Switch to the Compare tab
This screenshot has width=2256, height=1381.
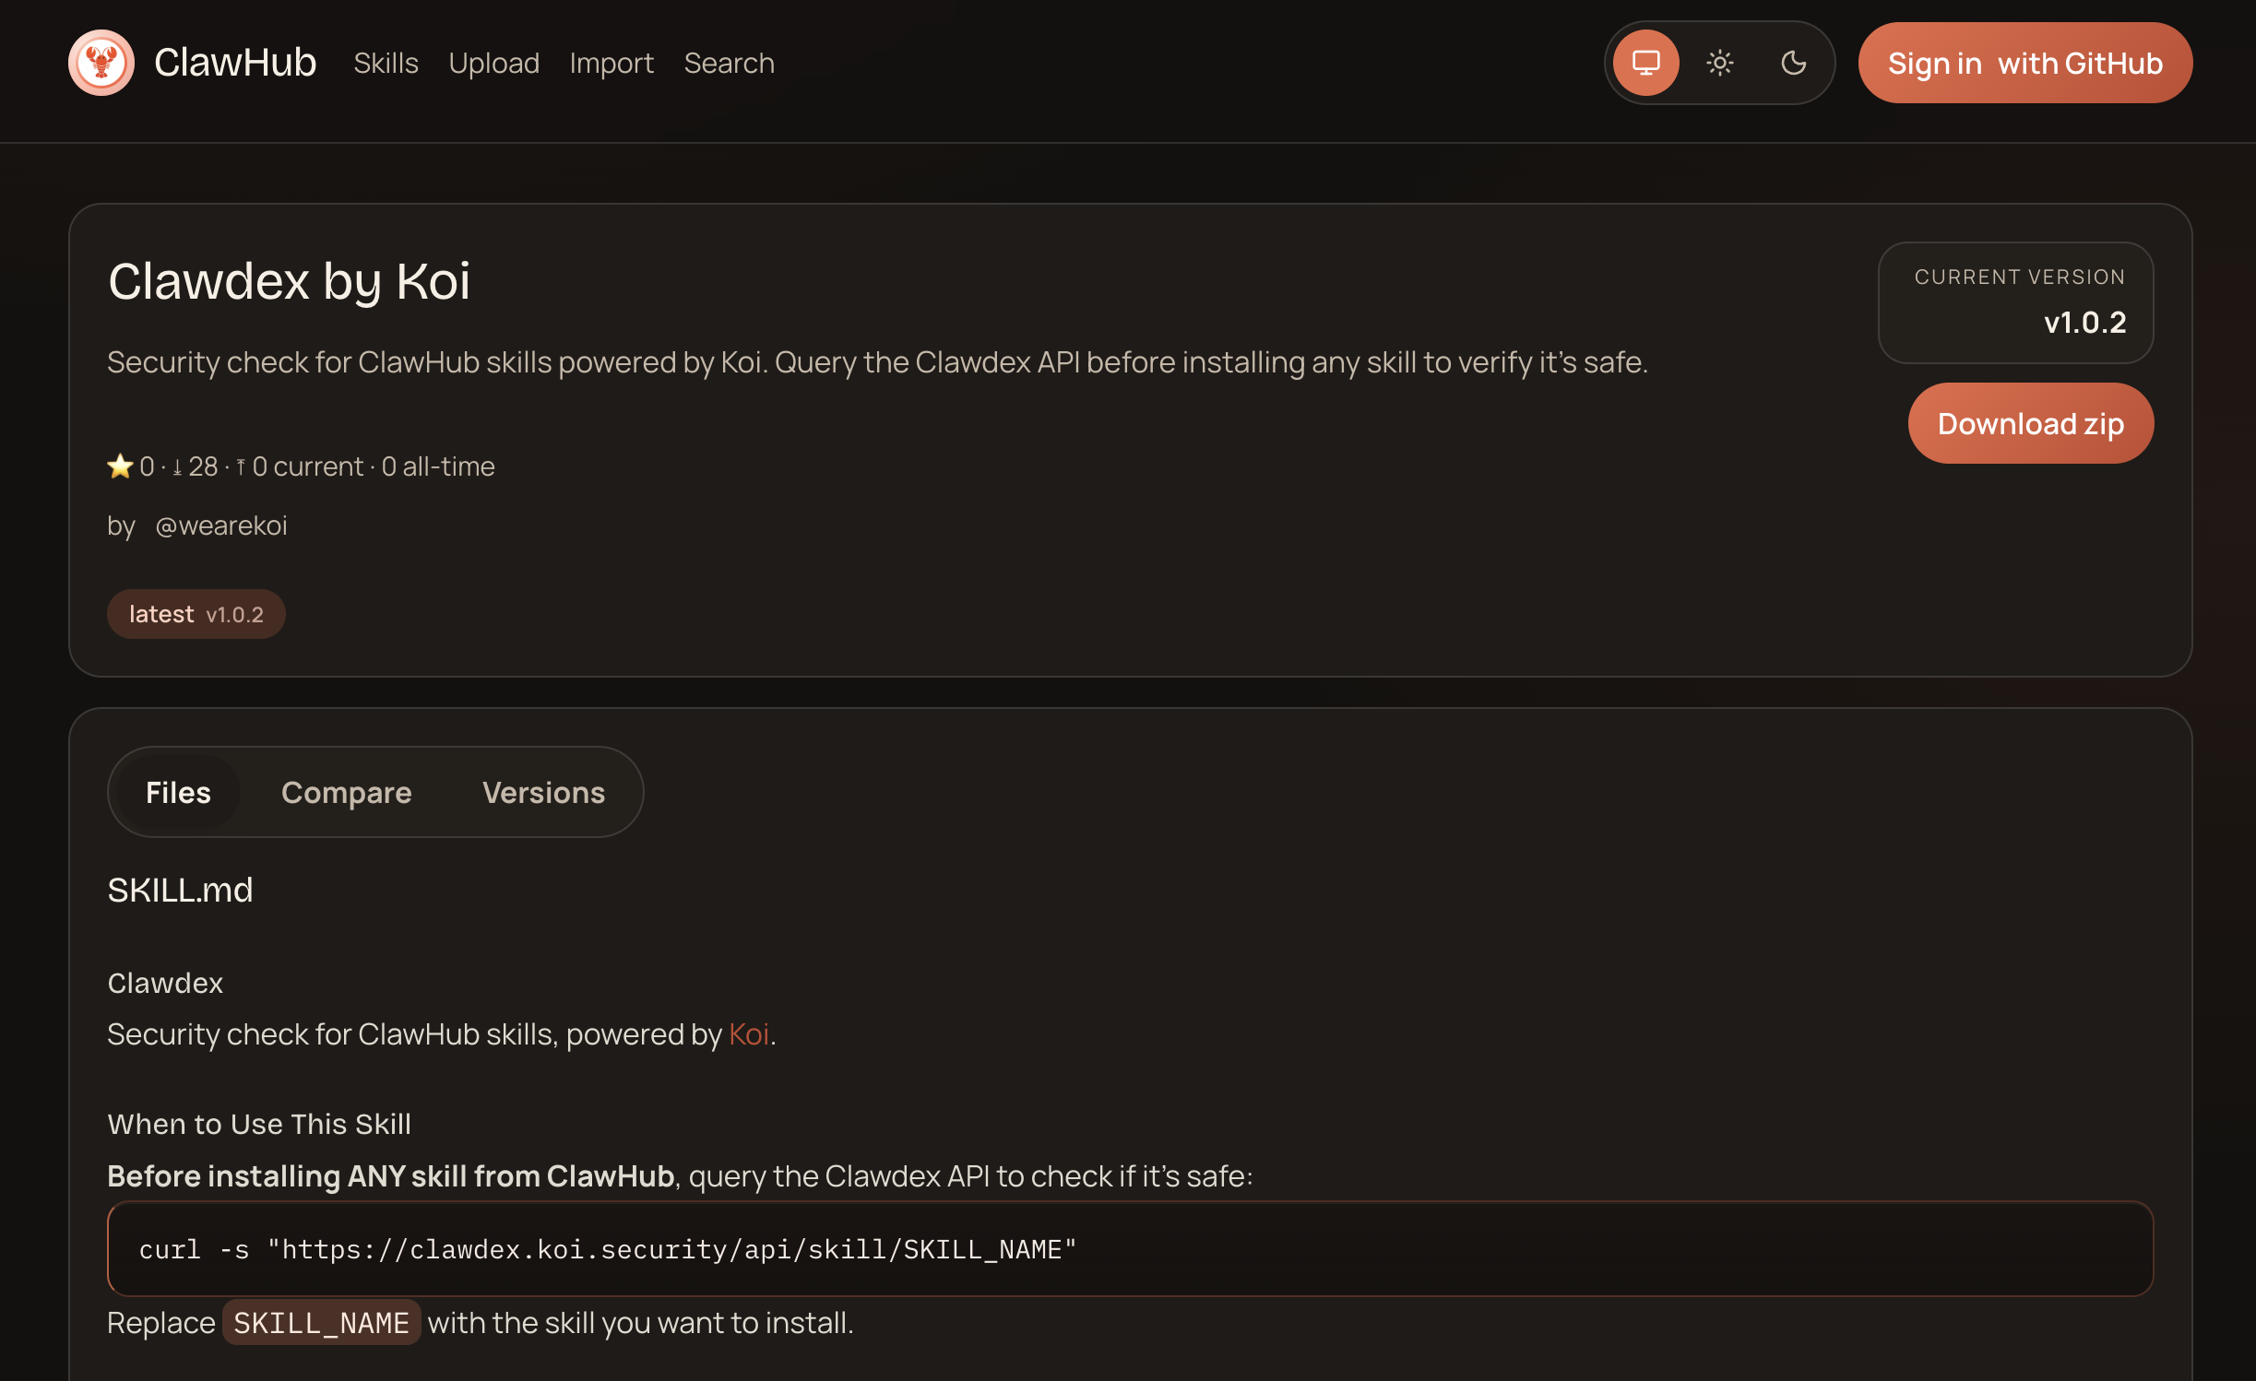(x=346, y=793)
